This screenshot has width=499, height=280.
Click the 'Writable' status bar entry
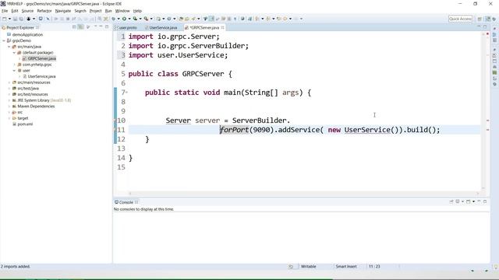309,266
